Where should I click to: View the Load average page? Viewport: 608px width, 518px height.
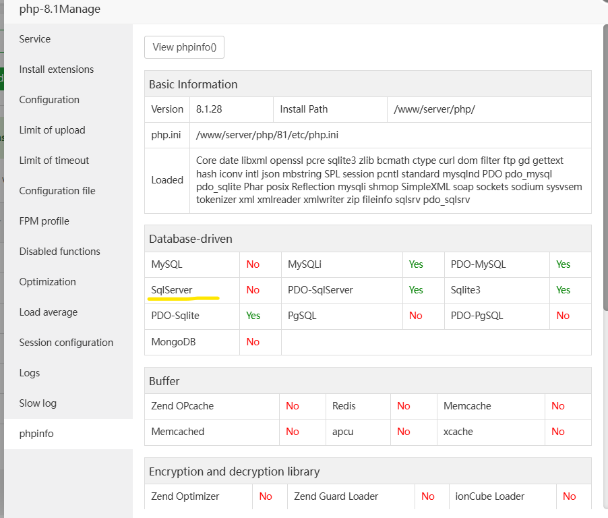click(48, 312)
